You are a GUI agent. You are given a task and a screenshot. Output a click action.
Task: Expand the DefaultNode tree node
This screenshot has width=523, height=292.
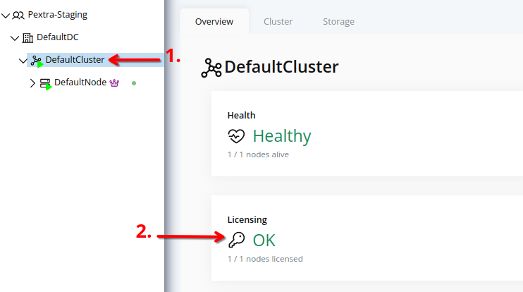coord(32,83)
